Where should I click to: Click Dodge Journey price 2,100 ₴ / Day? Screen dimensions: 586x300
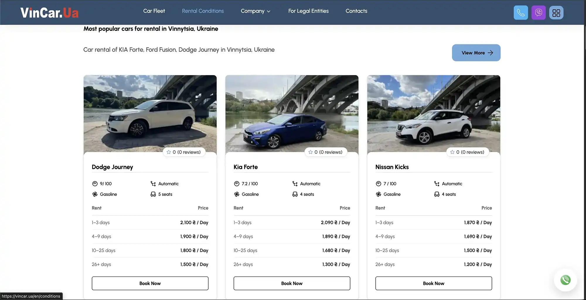click(194, 223)
